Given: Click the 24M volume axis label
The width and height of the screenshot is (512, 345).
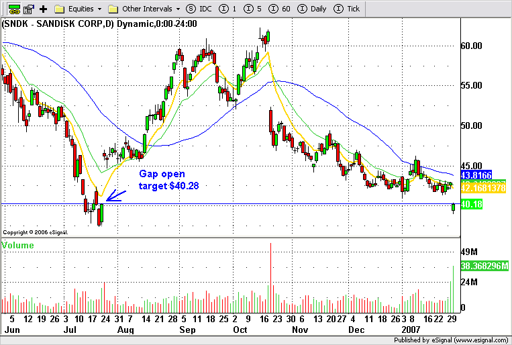Looking at the screenshot, I should click(469, 282).
